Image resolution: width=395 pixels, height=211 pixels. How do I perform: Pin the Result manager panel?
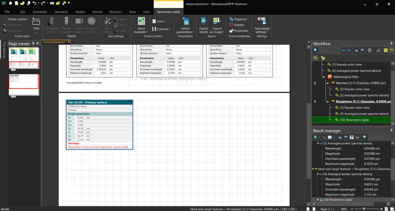tap(391, 130)
